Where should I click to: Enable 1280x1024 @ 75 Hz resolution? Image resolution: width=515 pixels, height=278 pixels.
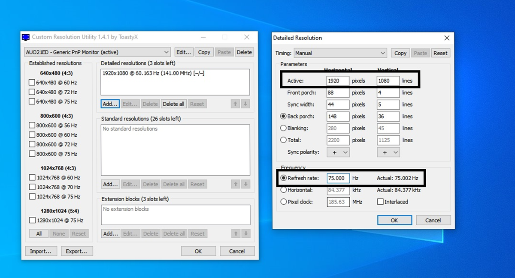pos(32,220)
